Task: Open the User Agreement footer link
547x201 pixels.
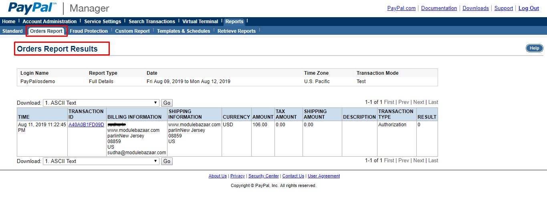Action: 324,176
